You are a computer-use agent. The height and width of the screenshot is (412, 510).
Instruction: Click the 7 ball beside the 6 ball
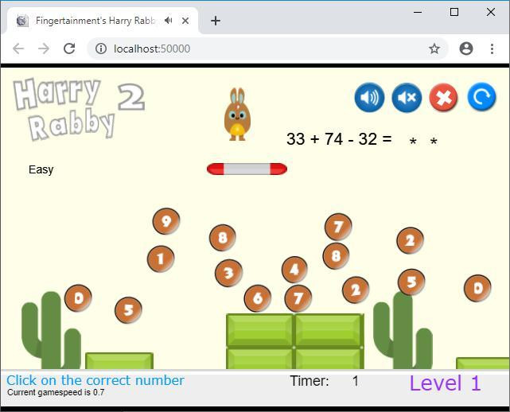coord(298,298)
